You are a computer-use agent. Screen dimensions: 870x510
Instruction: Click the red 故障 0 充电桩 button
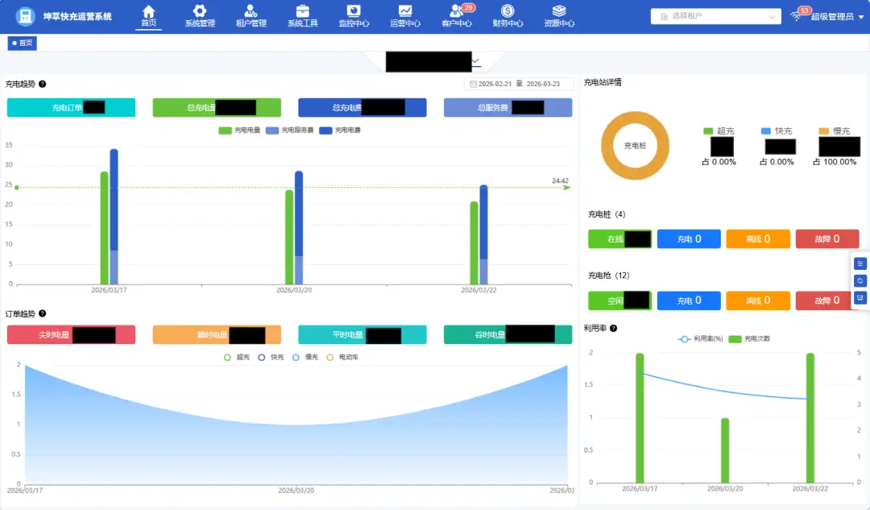(x=826, y=239)
